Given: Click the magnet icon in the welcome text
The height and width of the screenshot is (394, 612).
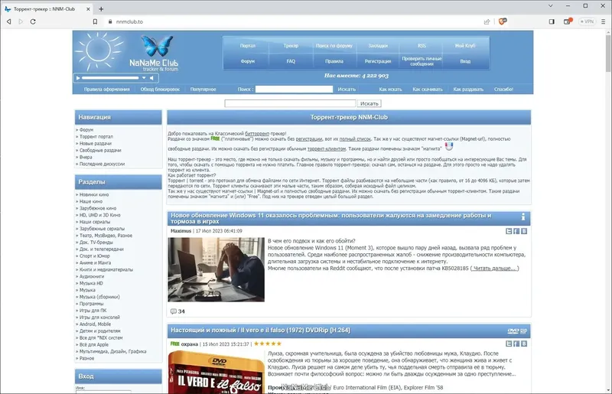Looking at the screenshot, I should [x=449, y=146].
